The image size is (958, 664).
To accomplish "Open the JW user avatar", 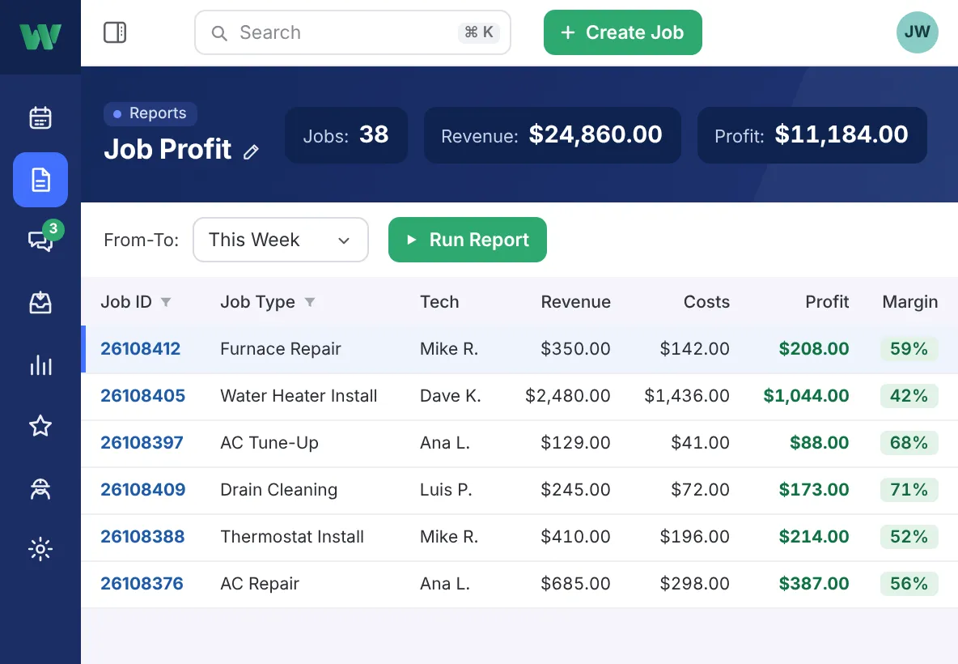I will click(x=917, y=32).
